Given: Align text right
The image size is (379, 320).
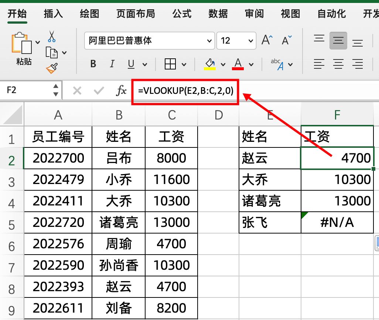Looking at the screenshot, I should click(x=358, y=64).
